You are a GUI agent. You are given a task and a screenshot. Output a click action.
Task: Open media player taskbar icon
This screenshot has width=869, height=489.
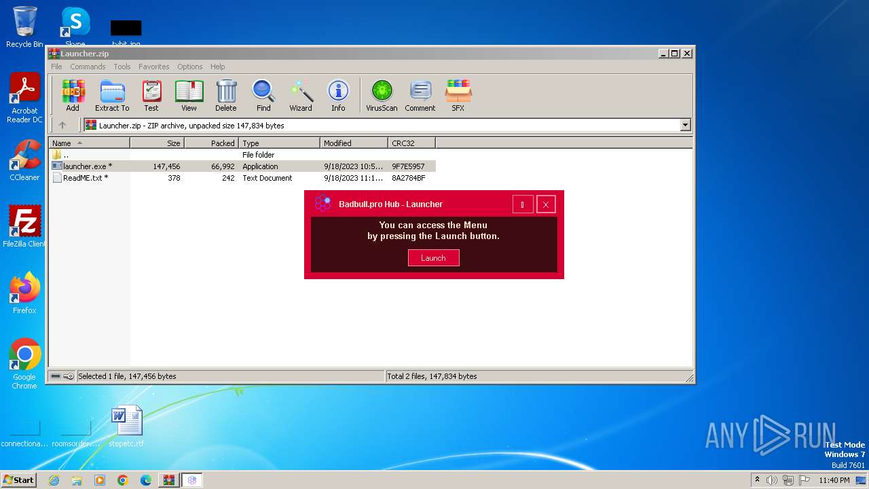pos(100,480)
